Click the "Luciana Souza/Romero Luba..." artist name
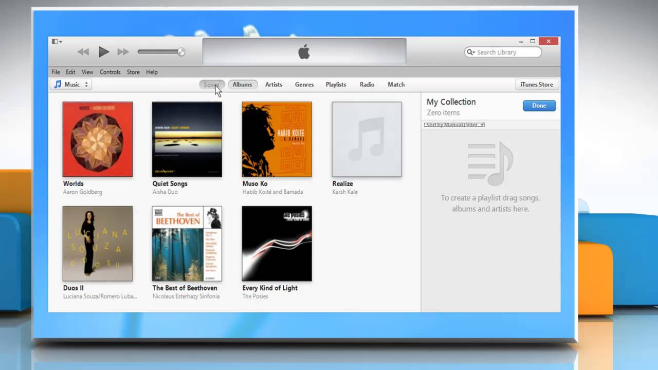 click(x=100, y=297)
